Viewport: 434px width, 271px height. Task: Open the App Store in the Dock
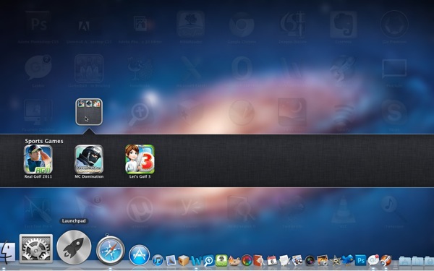pyautogui.click(x=139, y=255)
